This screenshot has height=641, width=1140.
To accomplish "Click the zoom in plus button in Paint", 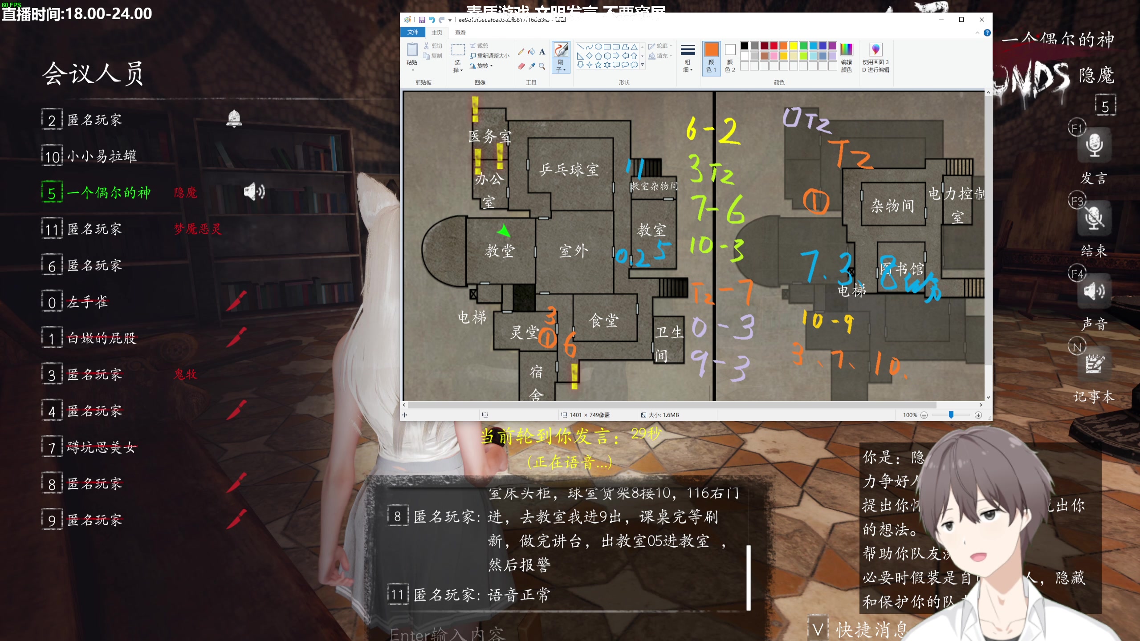I will 978,415.
